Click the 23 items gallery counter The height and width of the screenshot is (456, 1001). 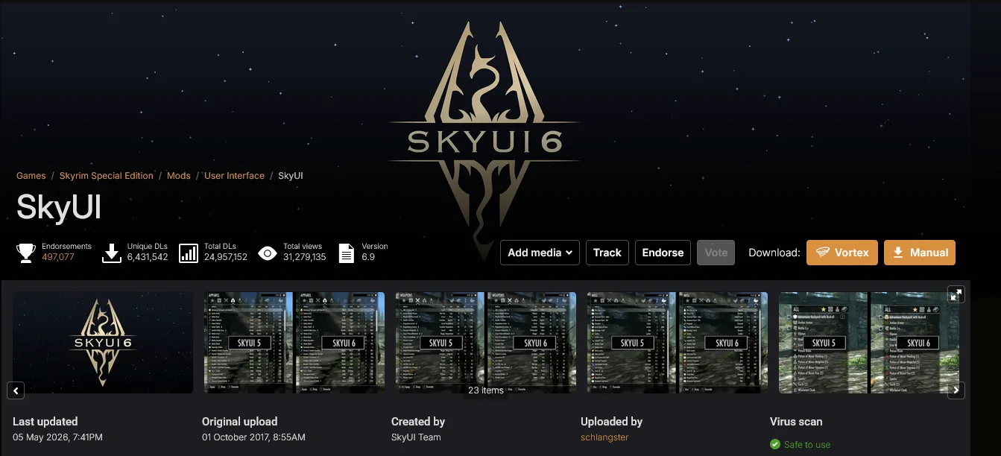click(486, 390)
